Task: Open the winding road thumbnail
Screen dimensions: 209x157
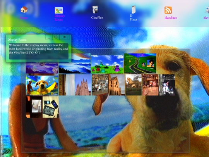Action: (x=140, y=63)
